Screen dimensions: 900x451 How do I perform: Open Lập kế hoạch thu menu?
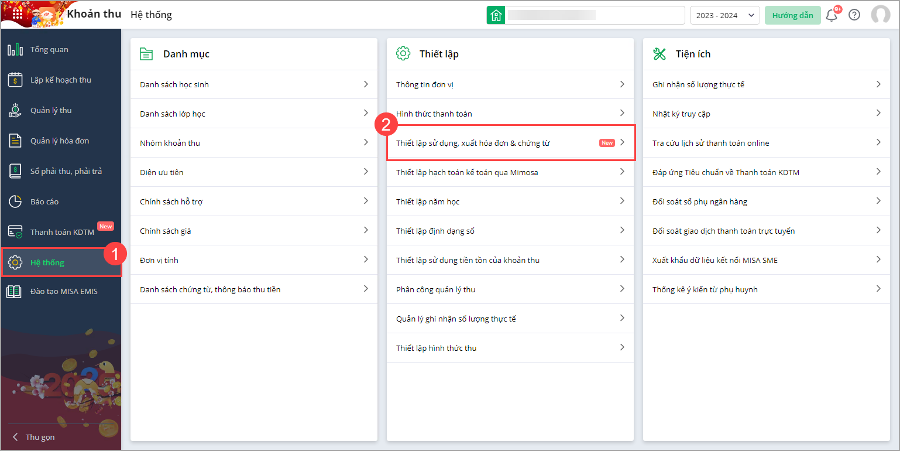pos(60,80)
